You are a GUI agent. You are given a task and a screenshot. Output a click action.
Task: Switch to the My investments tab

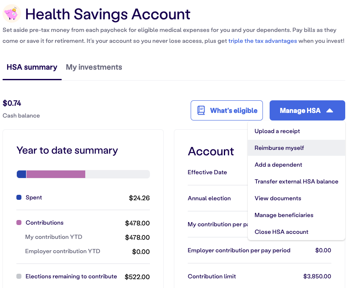point(94,67)
